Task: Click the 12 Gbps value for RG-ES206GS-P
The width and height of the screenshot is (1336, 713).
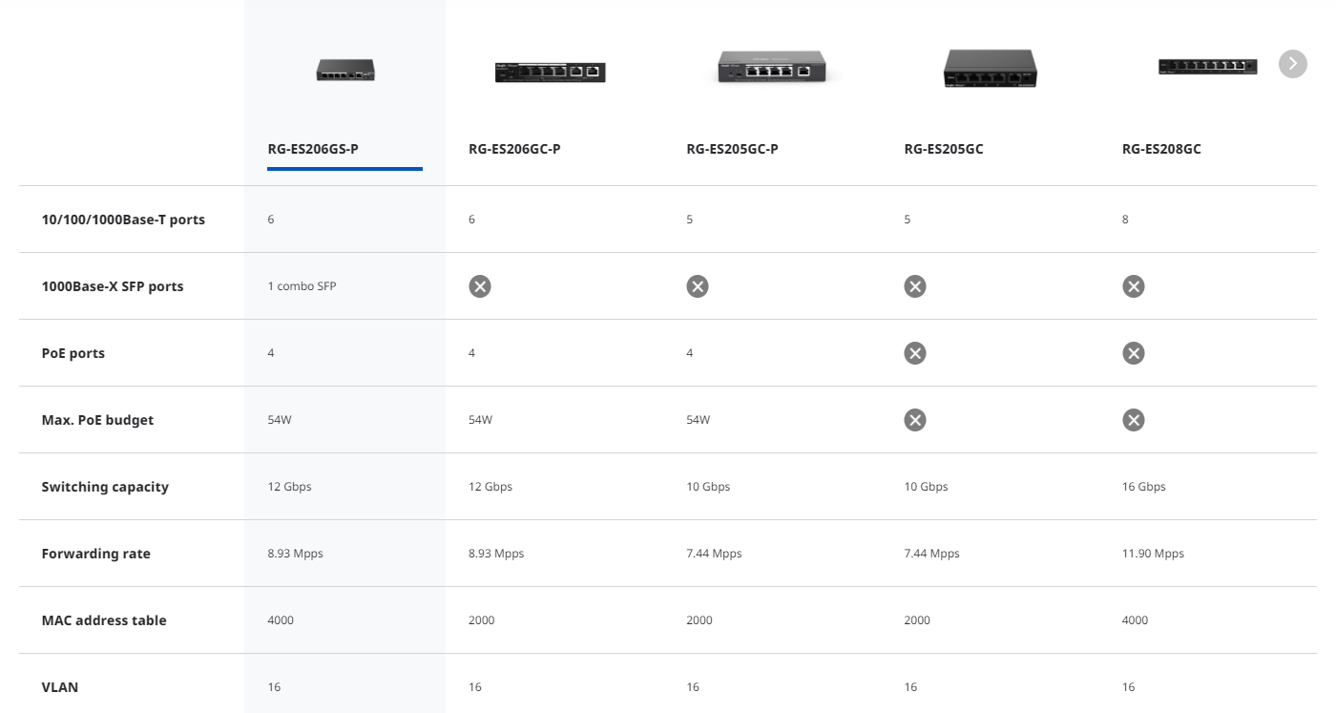Action: pos(289,487)
